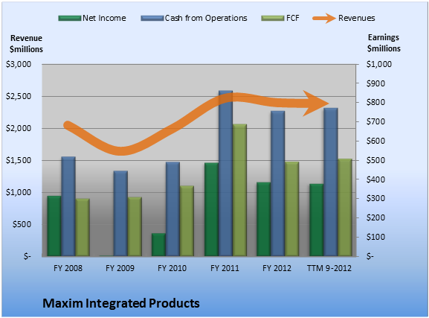
Task: Select the FY 2008 Net Income bar
Action: (x=54, y=226)
